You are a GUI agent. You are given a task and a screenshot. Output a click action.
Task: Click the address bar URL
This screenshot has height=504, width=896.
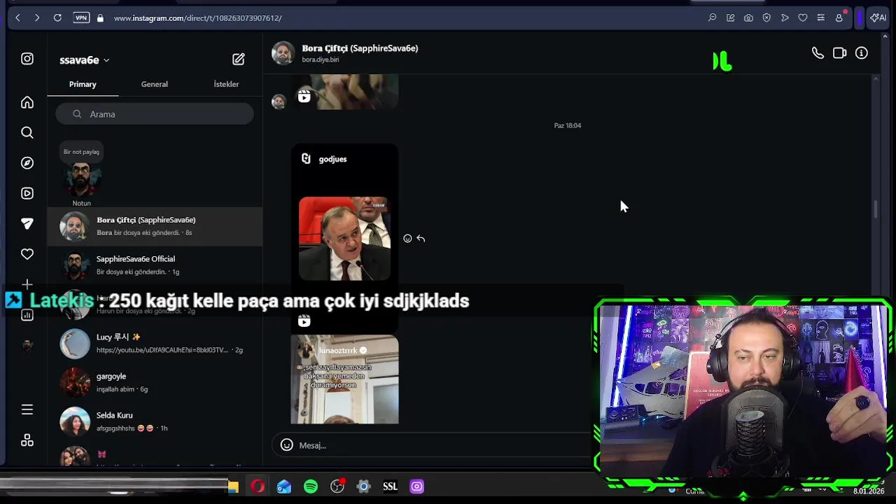(x=197, y=17)
